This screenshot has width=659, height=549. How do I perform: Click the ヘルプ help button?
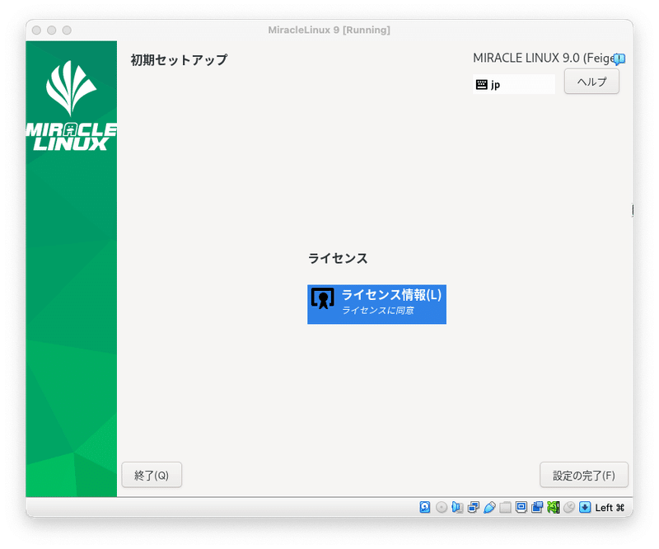click(591, 82)
